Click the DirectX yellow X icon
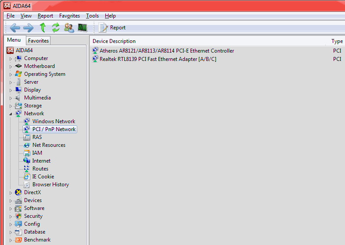Image resolution: width=345 pixels, height=245 pixels. pyautogui.click(x=18, y=192)
